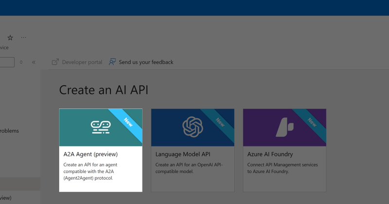Click the A2A Agent description text

90,171
